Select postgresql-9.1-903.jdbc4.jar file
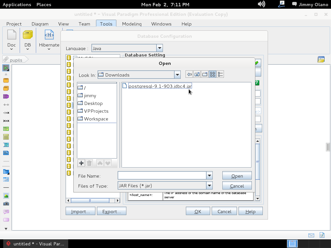The width and height of the screenshot is (331, 248). click(x=160, y=86)
